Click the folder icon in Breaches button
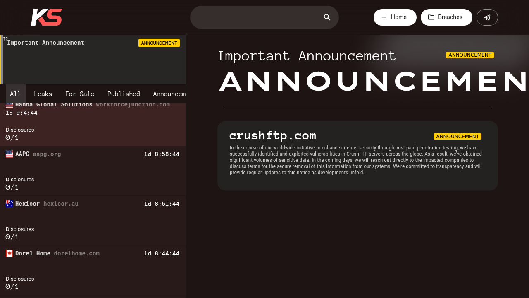The width and height of the screenshot is (529, 298). [431, 17]
